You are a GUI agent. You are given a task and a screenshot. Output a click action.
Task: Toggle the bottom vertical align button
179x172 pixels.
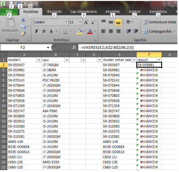tap(118, 22)
